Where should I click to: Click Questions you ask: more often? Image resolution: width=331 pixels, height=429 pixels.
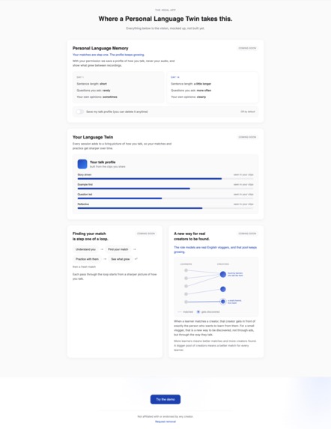tap(191, 91)
